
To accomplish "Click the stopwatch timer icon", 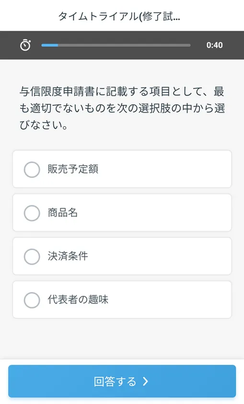I will tap(25, 45).
